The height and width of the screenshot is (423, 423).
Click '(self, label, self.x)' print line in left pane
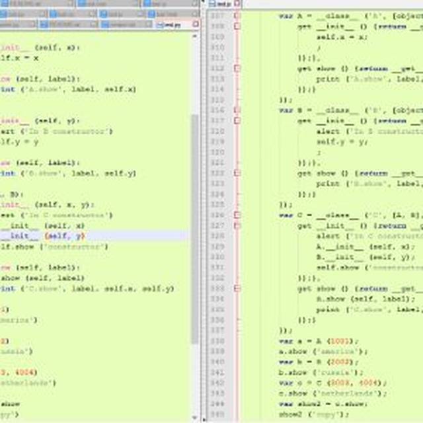click(68, 89)
